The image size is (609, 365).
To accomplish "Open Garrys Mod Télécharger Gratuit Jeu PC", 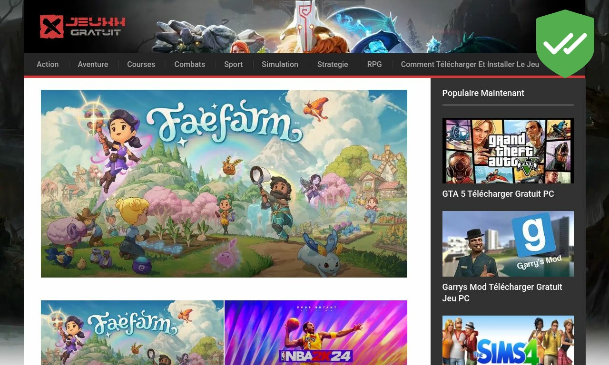I will [x=502, y=293].
